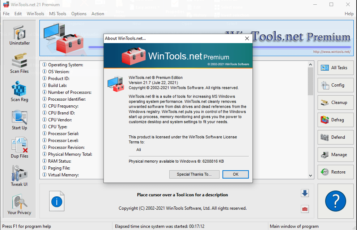Click the Version 21.7 (July 22, 2021) text
Viewport: 357px width, 230px height.
[x=153, y=83]
